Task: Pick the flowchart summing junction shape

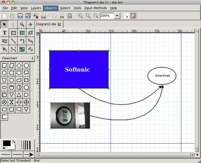Action: (4, 102)
